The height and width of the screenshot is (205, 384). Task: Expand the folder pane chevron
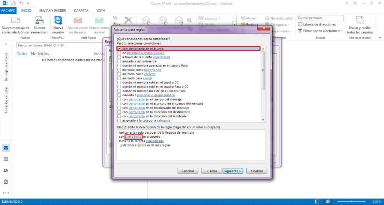[x=6, y=44]
